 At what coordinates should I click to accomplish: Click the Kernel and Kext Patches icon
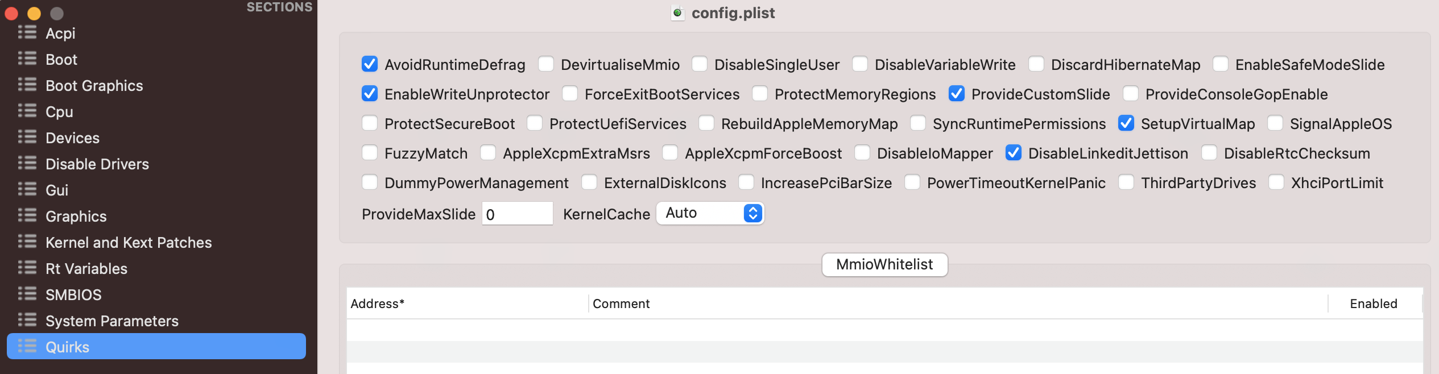27,242
